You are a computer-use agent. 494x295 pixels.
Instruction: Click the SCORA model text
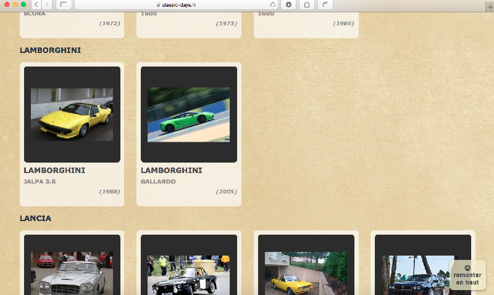click(35, 14)
